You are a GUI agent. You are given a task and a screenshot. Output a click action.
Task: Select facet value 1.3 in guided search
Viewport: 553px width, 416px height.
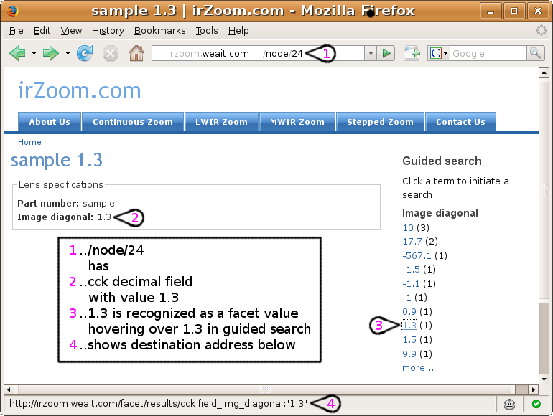click(x=409, y=326)
